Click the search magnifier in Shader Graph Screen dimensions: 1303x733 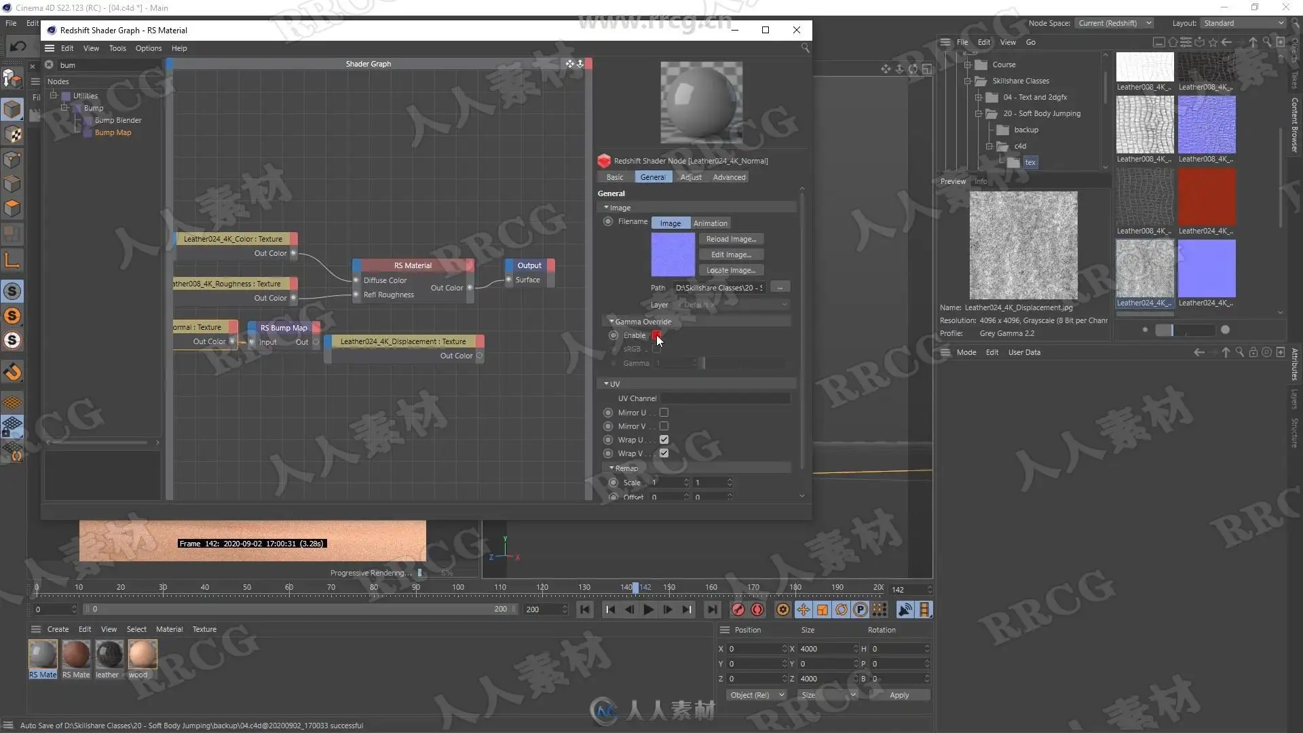805,48
